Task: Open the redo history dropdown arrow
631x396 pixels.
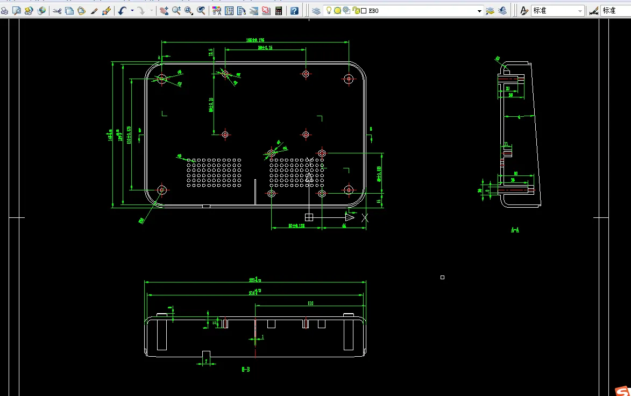Action: tap(151, 11)
